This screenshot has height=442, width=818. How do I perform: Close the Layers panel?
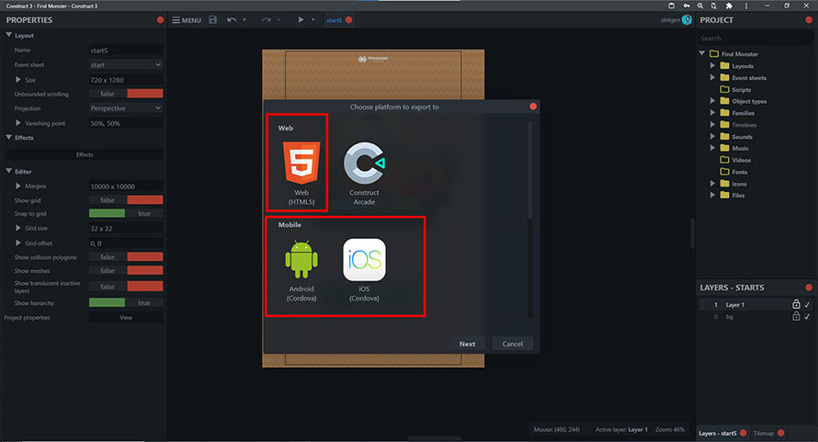(x=809, y=288)
